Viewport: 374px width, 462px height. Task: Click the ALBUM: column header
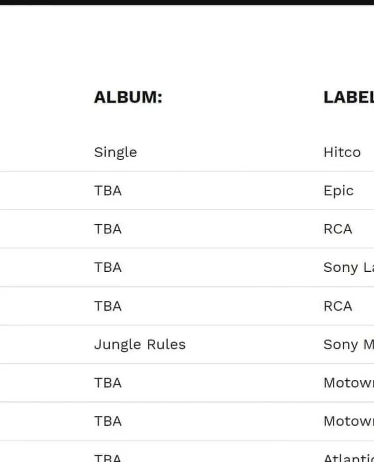coord(128,97)
